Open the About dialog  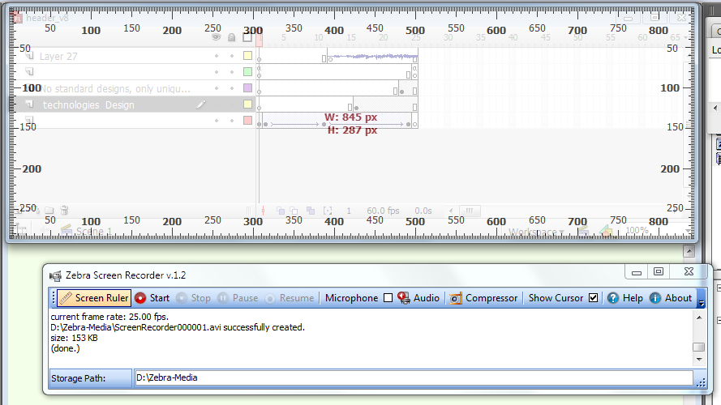tap(671, 298)
